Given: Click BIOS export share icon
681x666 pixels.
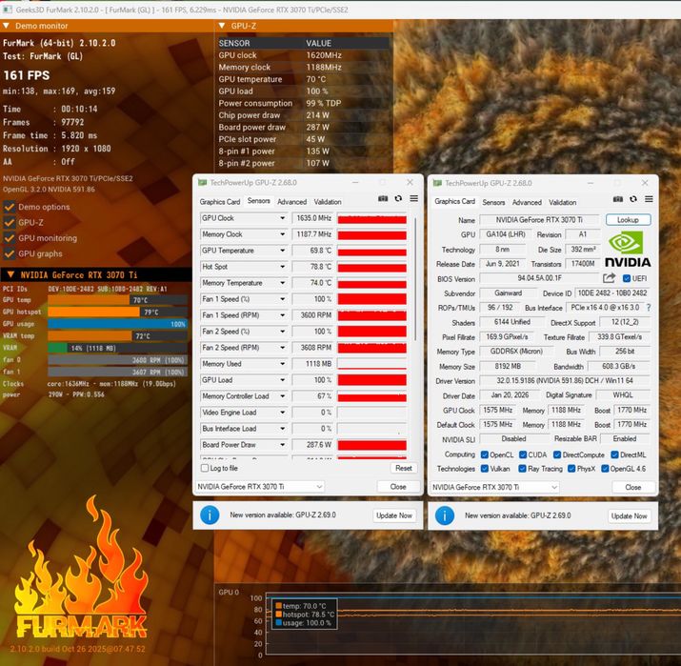Looking at the screenshot, I should click(x=609, y=278).
